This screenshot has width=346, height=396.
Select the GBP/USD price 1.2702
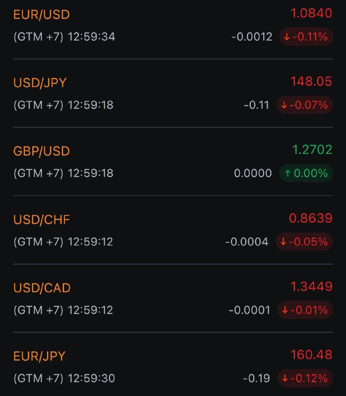312,149
